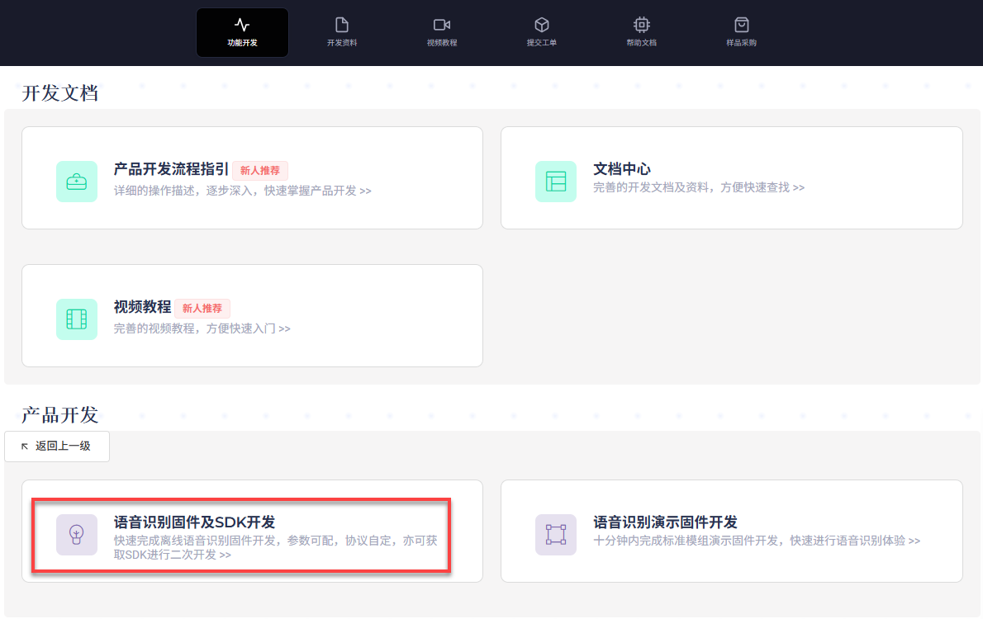Open 语音识别演示固件开发 card title
The image size is (983, 619).
pyautogui.click(x=665, y=522)
